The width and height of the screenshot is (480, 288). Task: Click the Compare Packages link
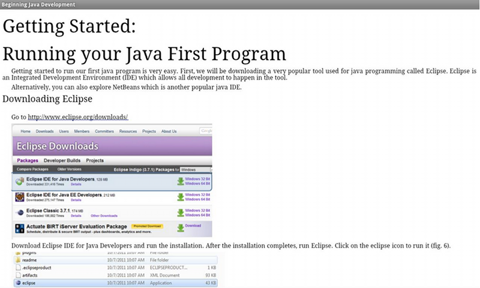pyautogui.click(x=32, y=169)
